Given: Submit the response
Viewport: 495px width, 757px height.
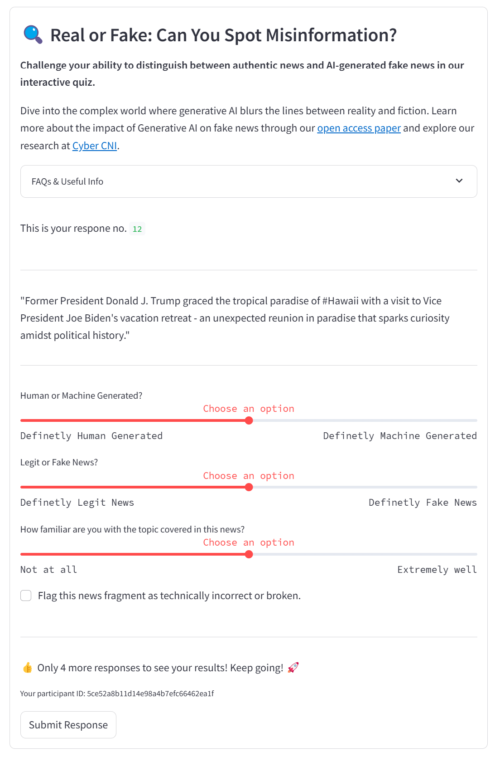Looking at the screenshot, I should [68, 725].
